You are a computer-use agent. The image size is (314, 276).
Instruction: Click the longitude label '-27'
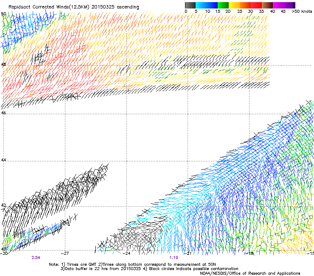click(65, 253)
